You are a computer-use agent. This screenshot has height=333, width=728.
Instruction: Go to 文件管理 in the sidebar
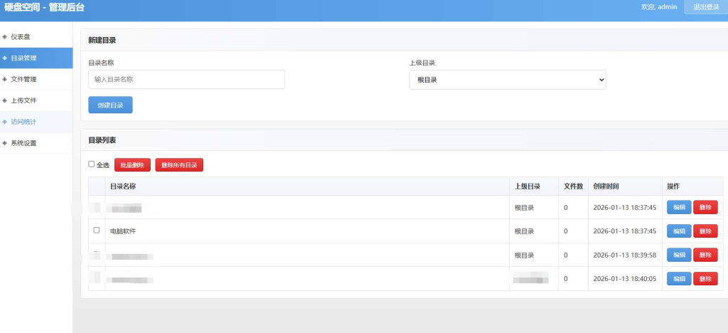[36, 80]
